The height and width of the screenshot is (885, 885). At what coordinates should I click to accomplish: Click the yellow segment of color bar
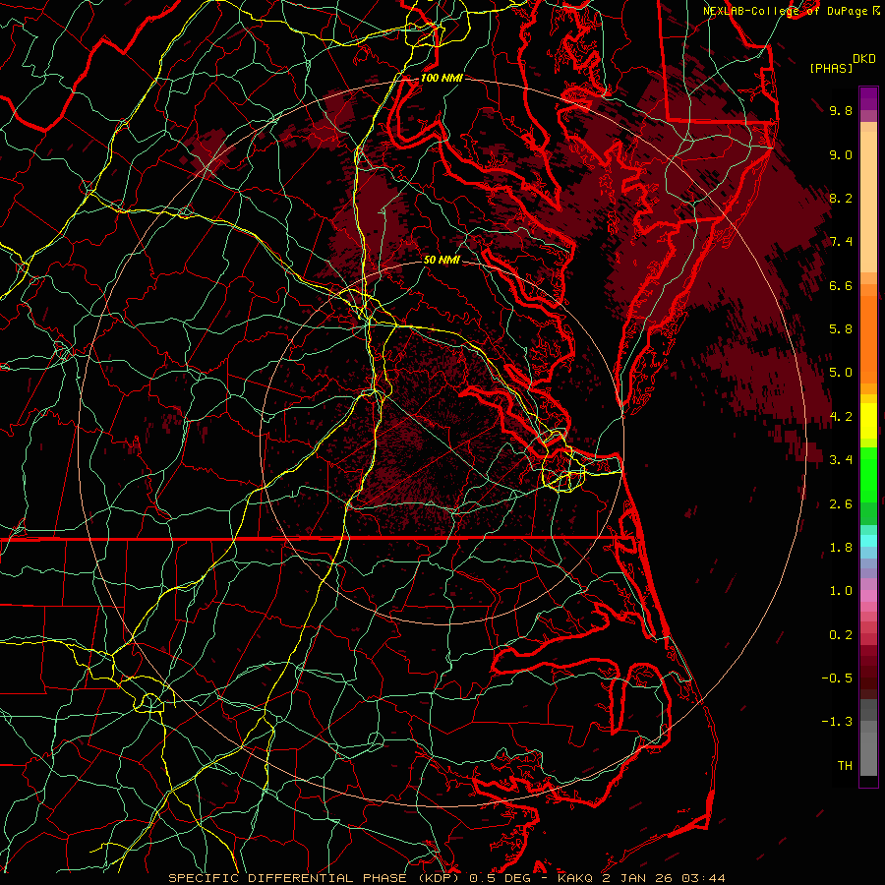(x=868, y=421)
